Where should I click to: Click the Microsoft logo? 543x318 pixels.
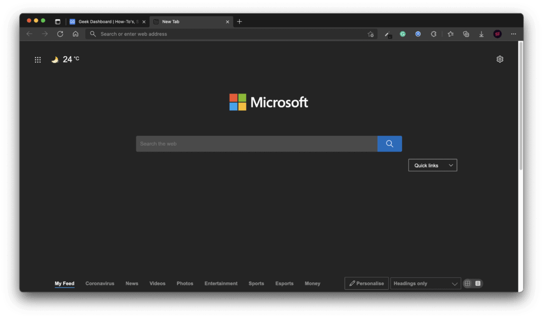269,102
